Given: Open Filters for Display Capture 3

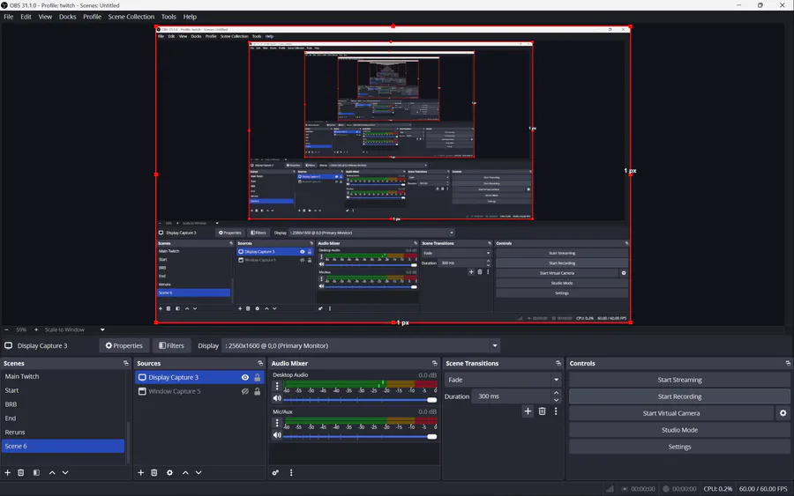Looking at the screenshot, I should (172, 346).
